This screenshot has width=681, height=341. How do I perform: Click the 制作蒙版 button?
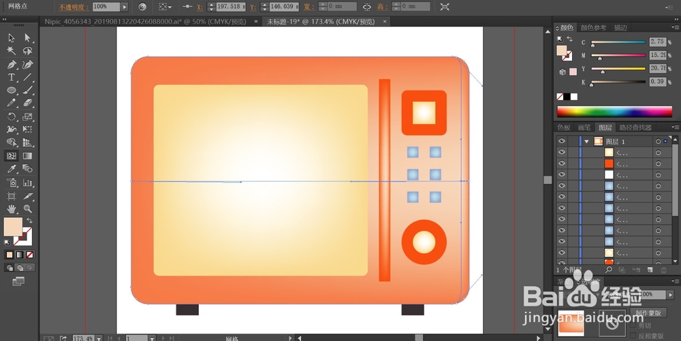coord(649,313)
